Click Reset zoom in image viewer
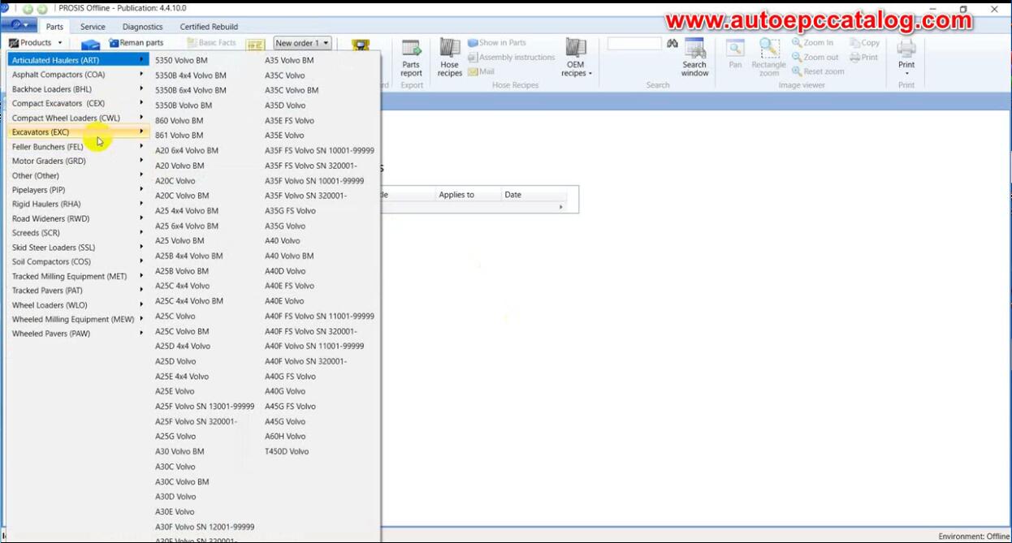This screenshot has width=1012, height=543. tap(817, 71)
